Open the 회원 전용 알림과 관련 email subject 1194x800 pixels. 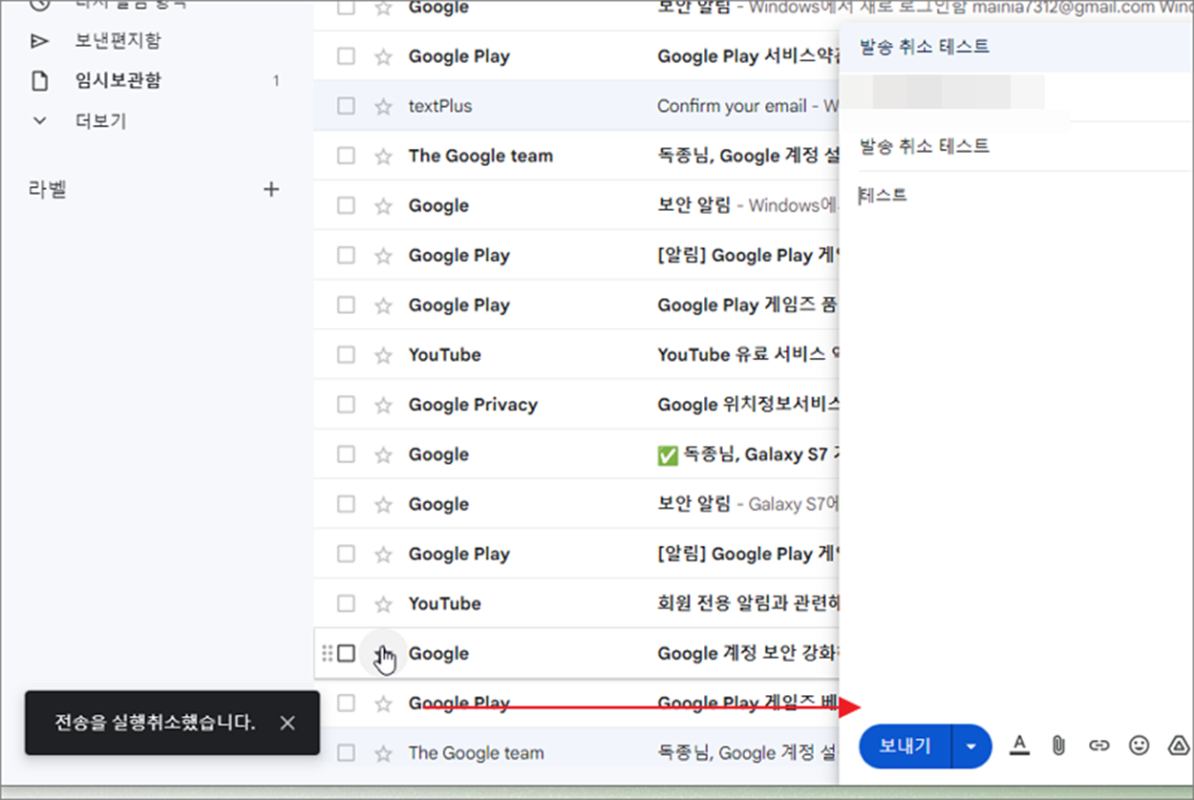[747, 603]
